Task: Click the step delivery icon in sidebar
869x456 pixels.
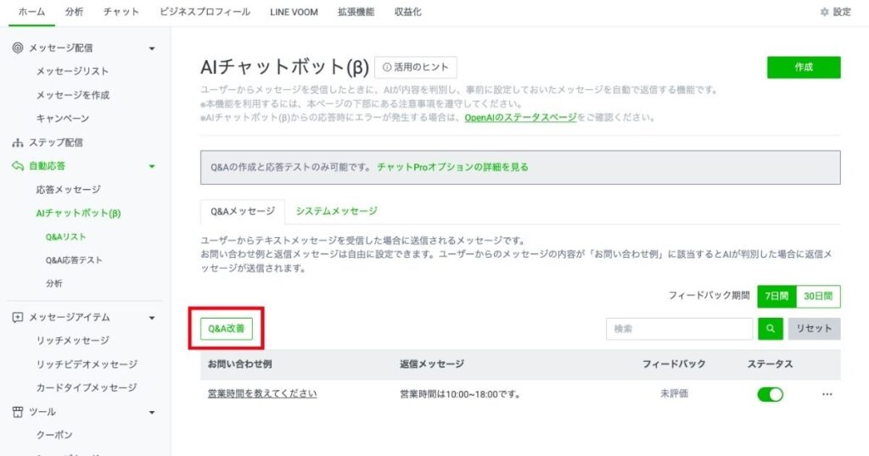Action: coord(18,142)
